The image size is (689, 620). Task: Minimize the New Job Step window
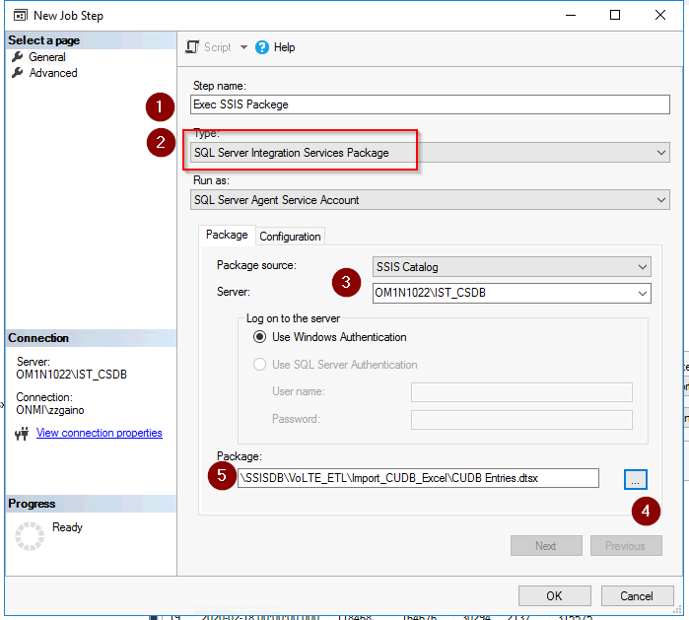571,16
